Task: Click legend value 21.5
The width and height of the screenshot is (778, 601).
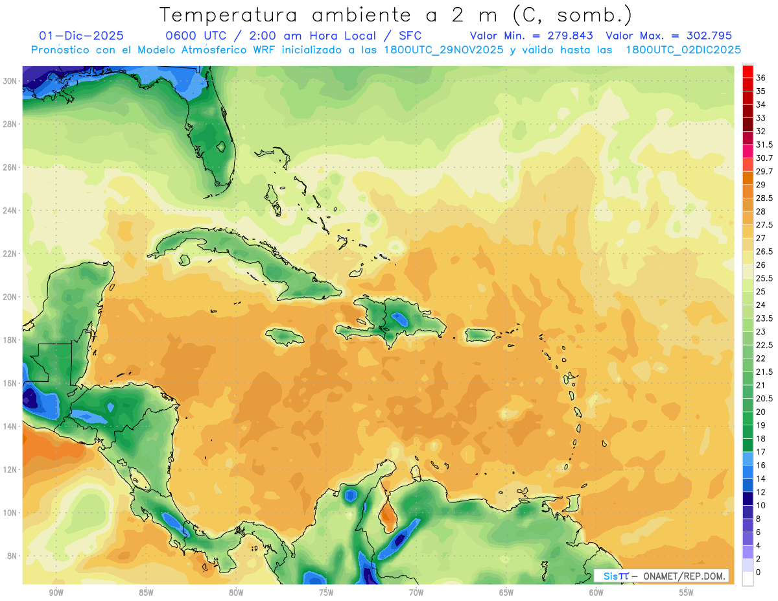Action: coord(764,371)
